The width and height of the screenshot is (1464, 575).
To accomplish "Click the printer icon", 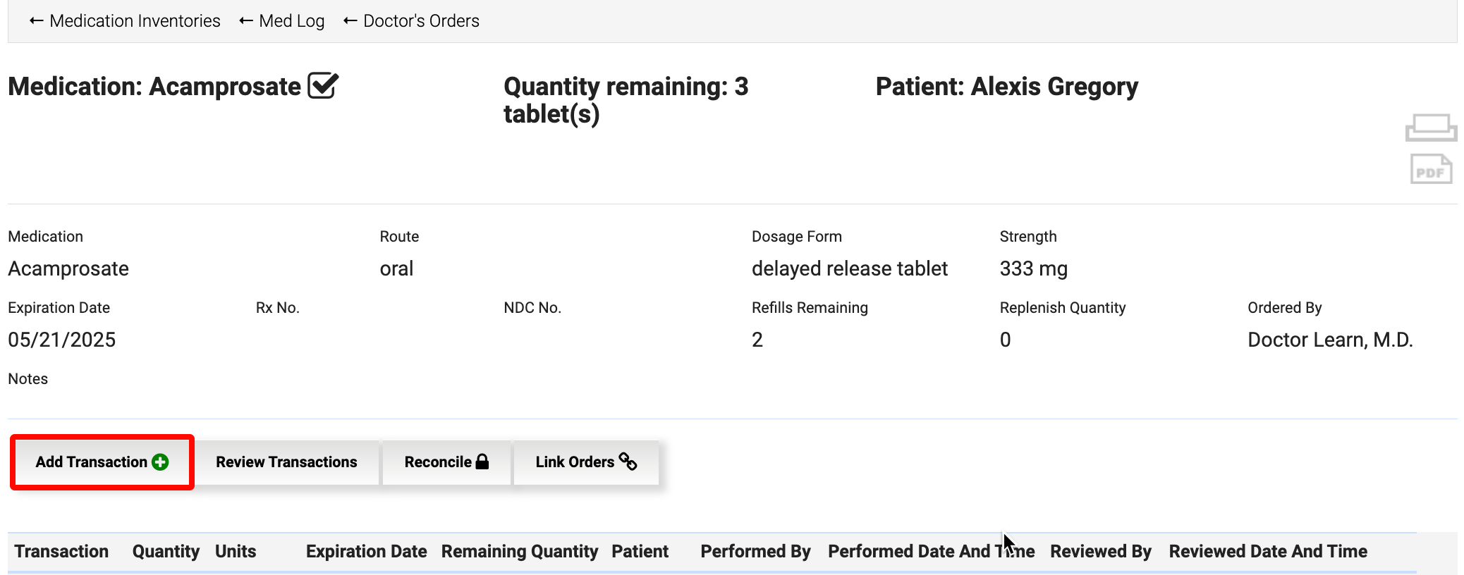I will (1430, 128).
